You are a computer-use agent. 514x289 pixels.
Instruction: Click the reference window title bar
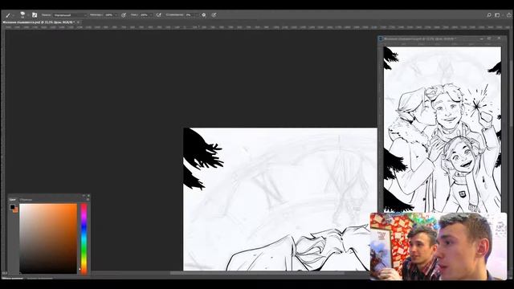pos(443,39)
